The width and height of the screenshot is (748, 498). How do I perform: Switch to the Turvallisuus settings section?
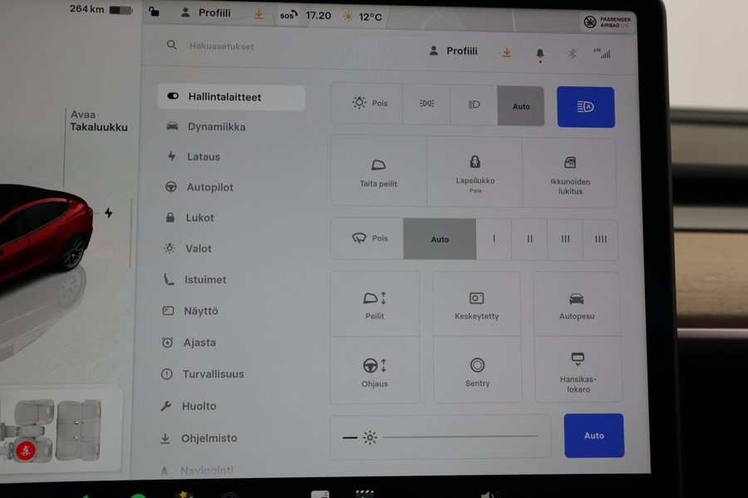(210, 374)
